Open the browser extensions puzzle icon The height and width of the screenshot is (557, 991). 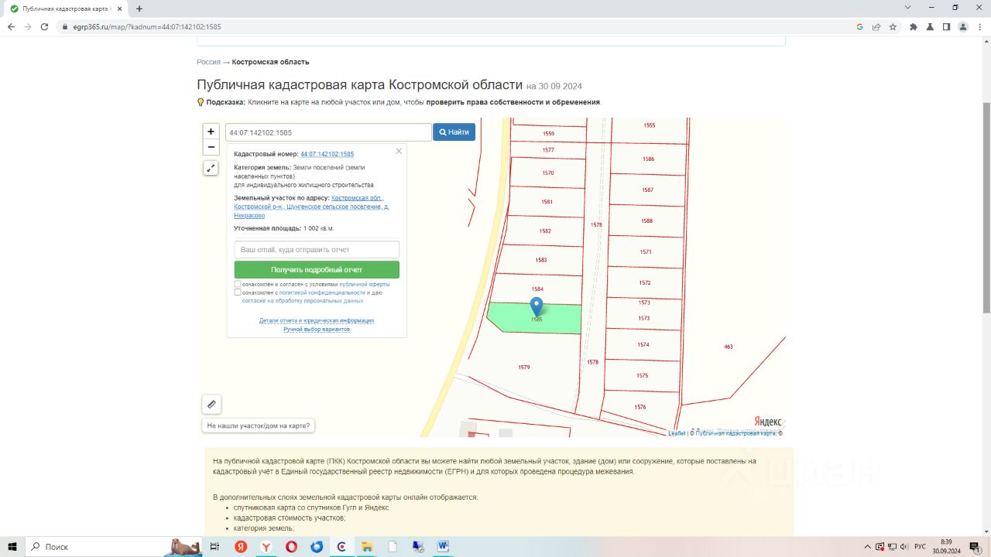coord(914,26)
